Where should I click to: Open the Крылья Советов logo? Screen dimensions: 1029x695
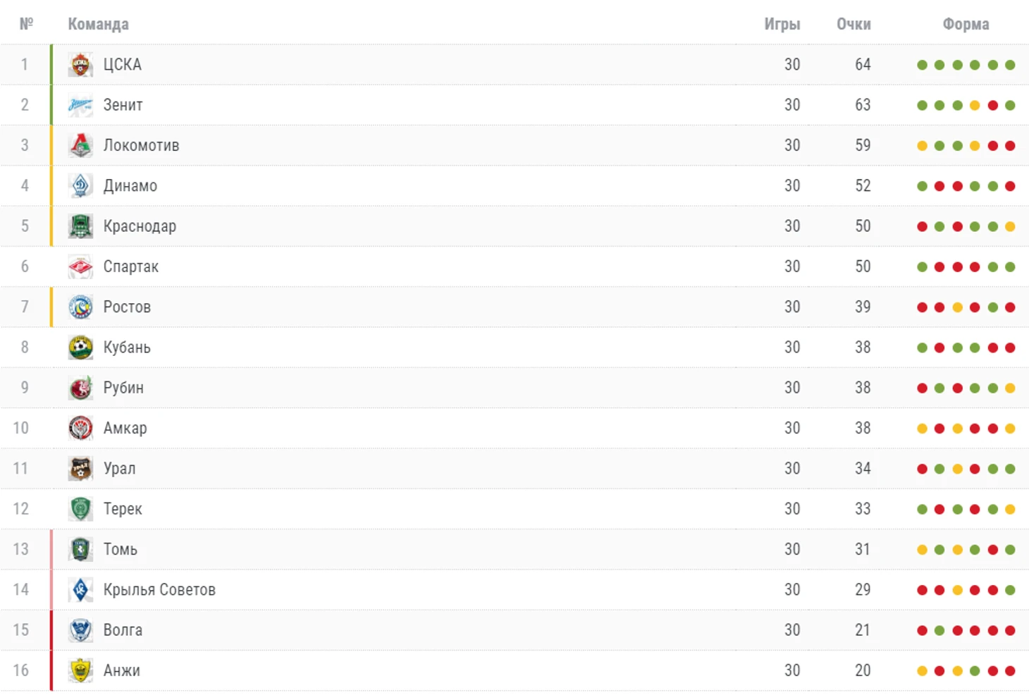point(80,590)
